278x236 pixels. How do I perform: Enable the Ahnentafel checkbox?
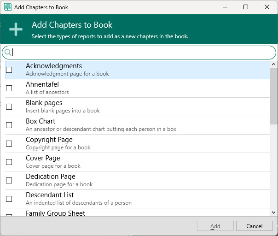pos(9,88)
